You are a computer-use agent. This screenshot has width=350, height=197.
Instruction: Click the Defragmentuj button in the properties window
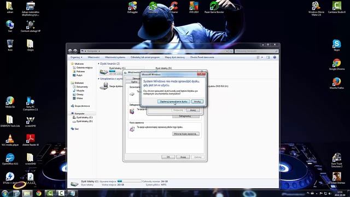tap(186, 117)
